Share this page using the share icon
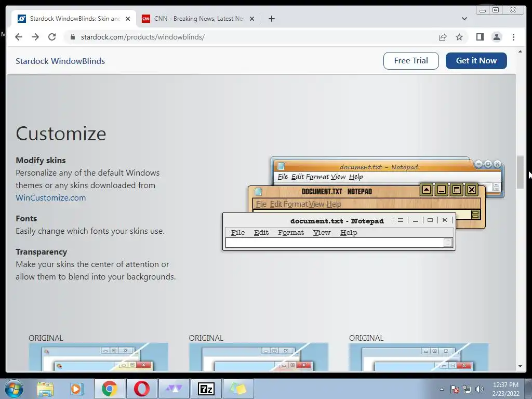Image resolution: width=532 pixels, height=399 pixels. (443, 37)
